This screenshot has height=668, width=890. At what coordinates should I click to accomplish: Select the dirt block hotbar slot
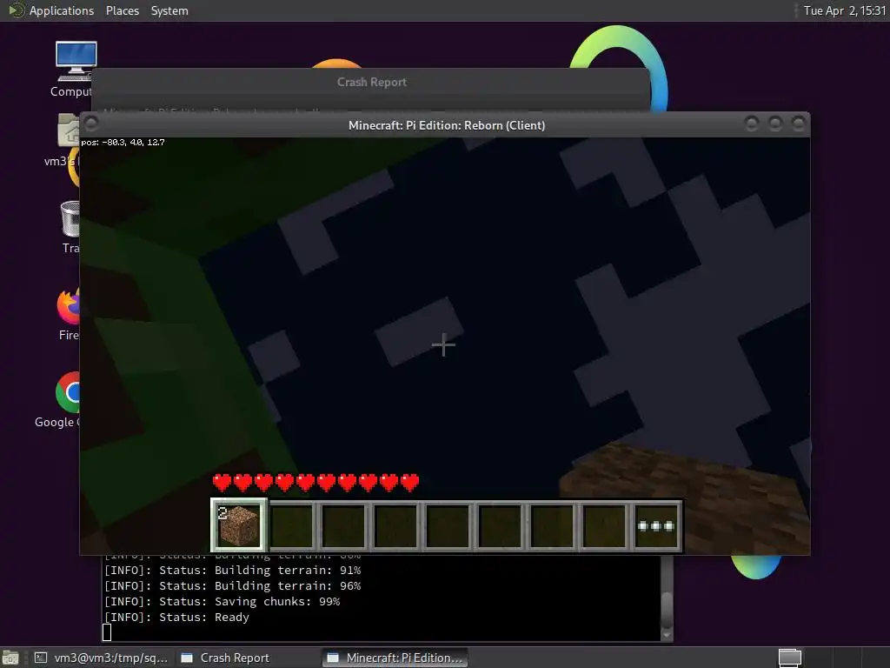[239, 525]
